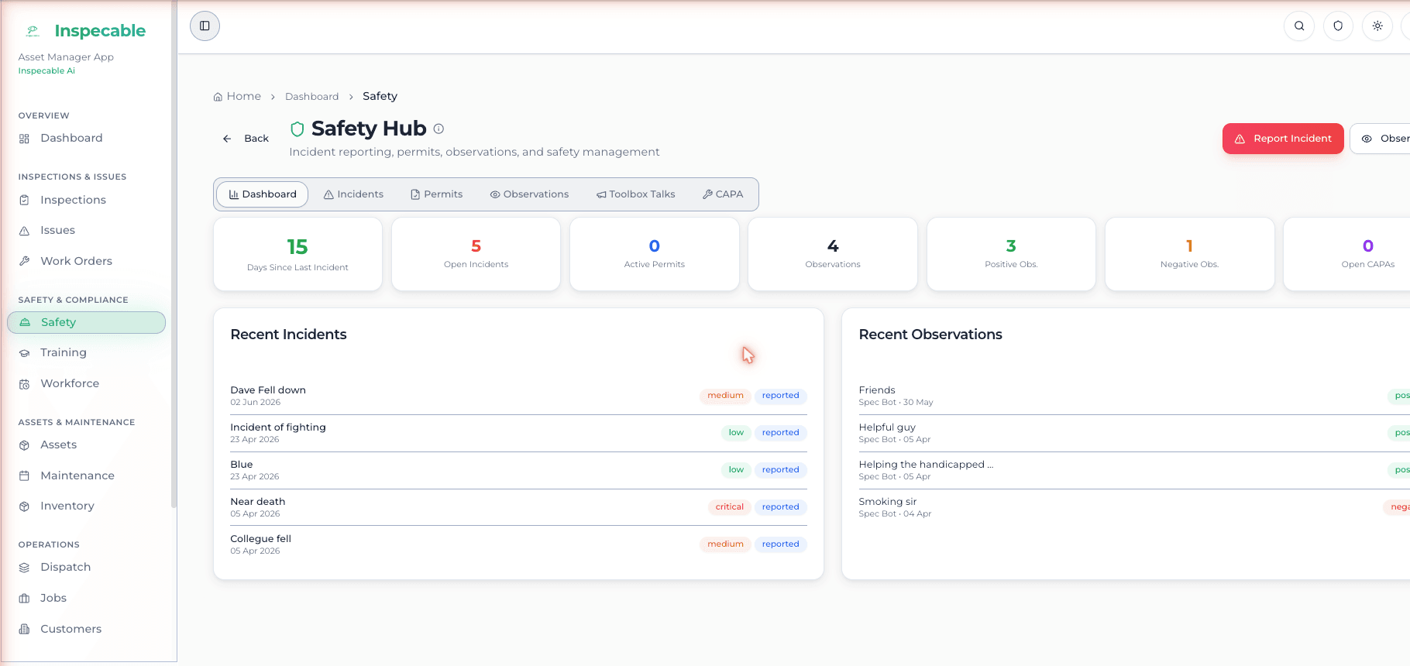Go back using the Back button
1410x666 pixels.
tap(246, 139)
